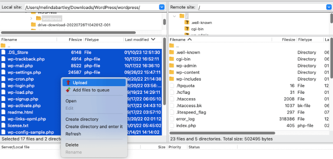
Task: Click the wp-admin folder icon
Action: point(171,66)
